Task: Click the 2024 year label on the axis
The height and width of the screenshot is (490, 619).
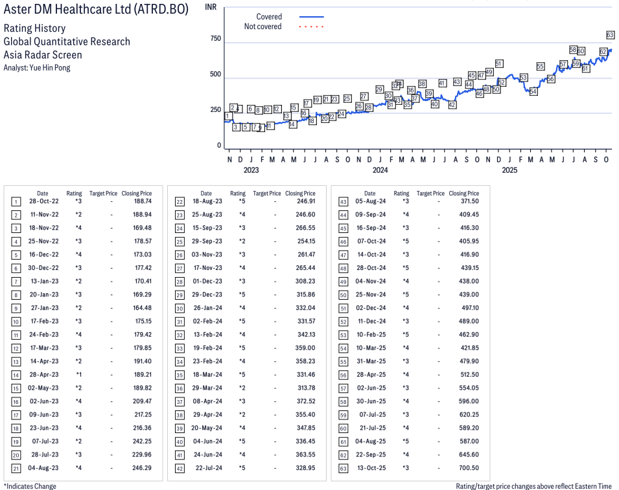Action: point(380,170)
